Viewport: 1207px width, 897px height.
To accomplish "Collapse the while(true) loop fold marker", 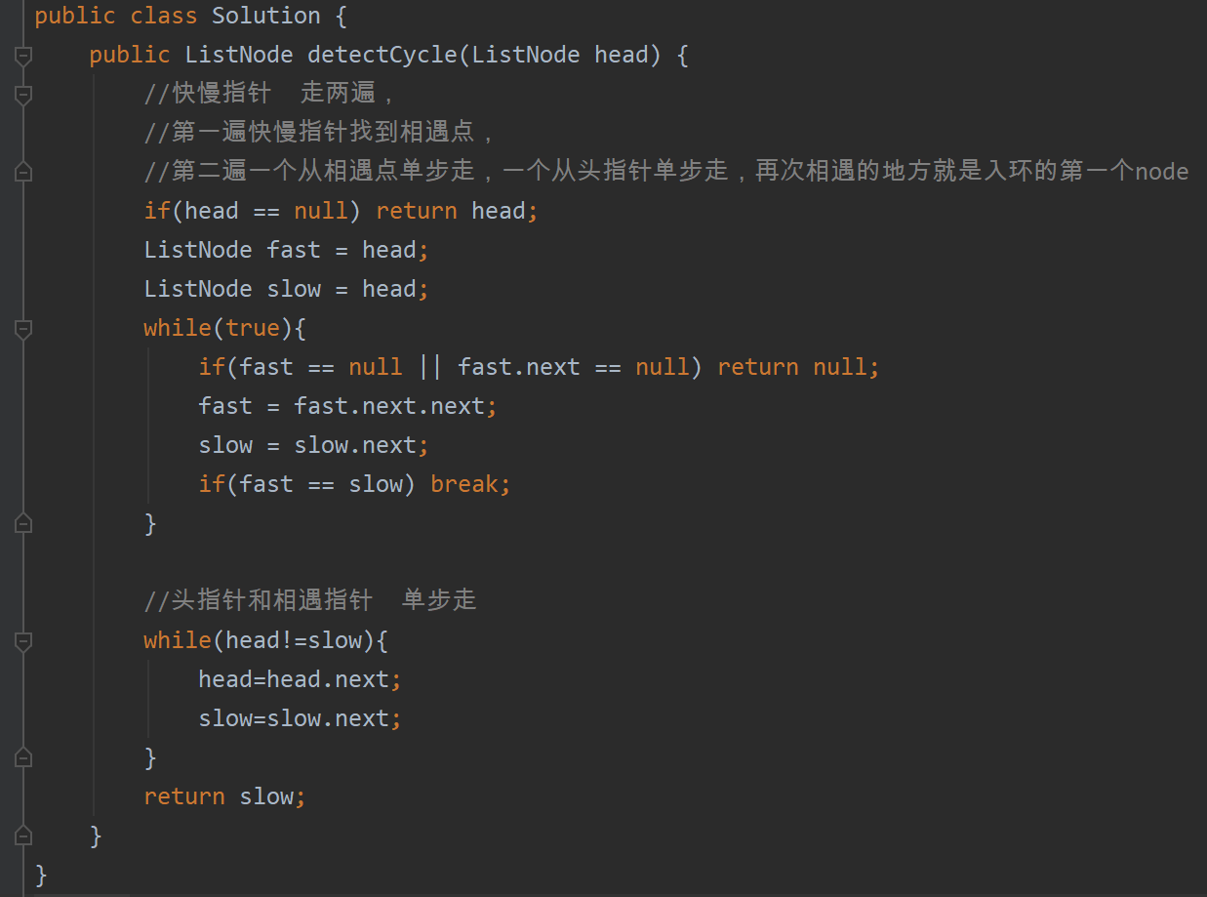I will 23,329.
